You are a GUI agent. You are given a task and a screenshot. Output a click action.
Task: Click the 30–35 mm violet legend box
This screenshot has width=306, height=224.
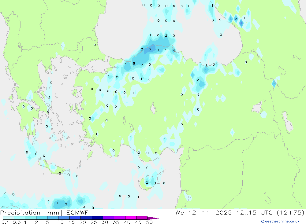pos(108,218)
